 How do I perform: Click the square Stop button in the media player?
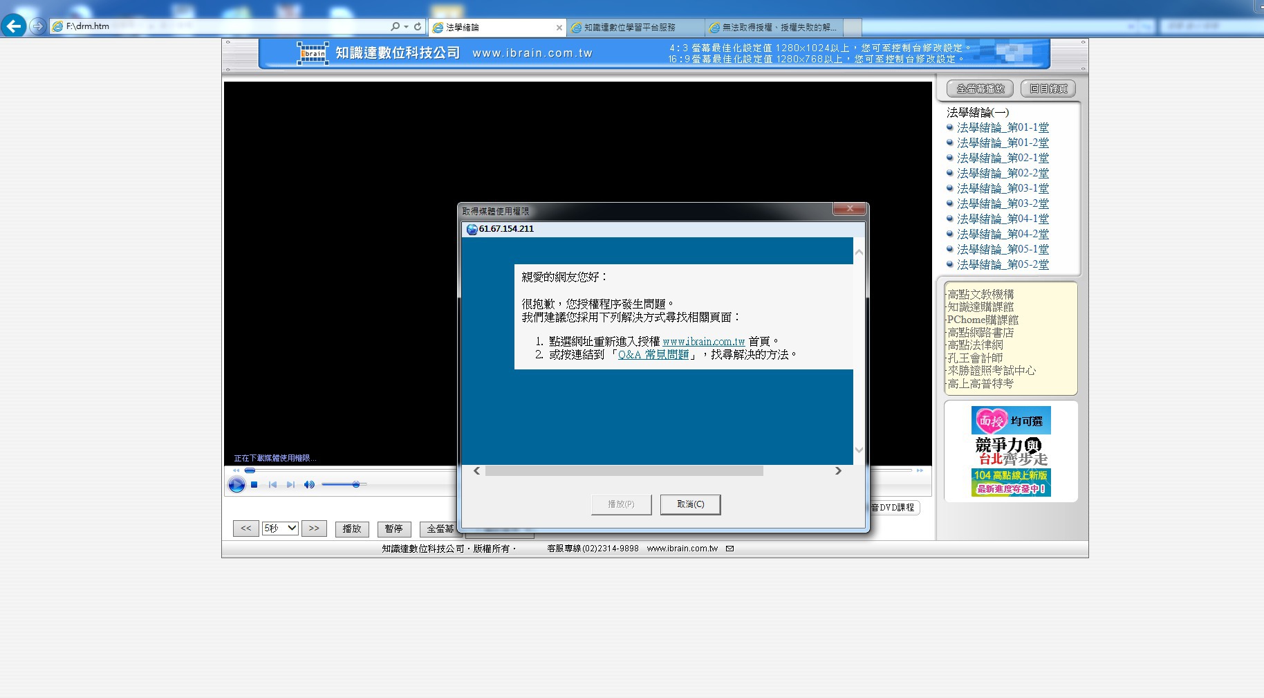[254, 485]
